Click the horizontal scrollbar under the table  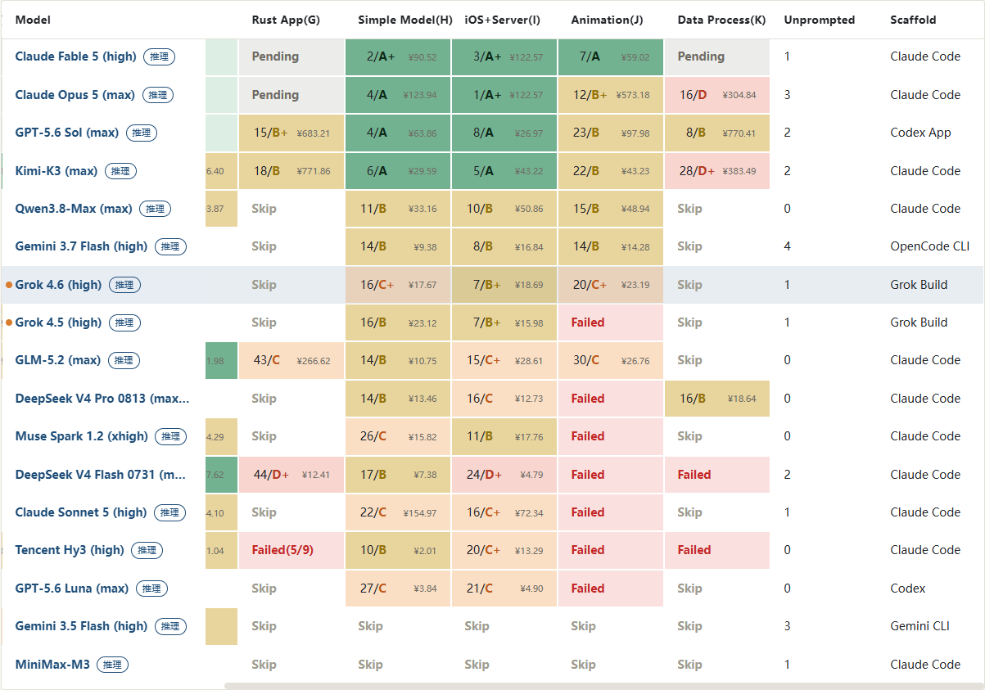(x=603, y=686)
